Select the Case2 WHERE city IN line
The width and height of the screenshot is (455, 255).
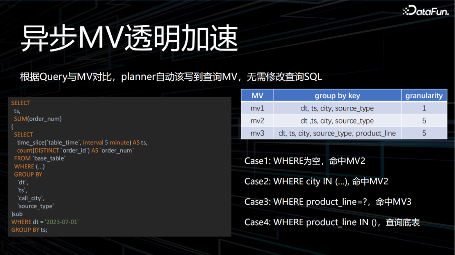tap(316, 181)
